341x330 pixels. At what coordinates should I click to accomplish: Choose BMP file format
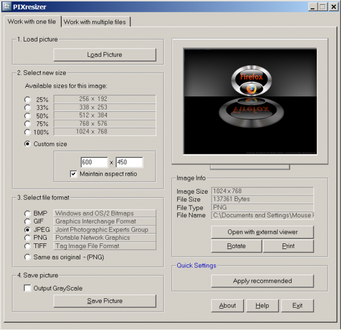click(27, 214)
